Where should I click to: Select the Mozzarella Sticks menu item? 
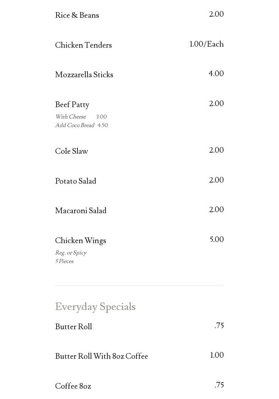pyautogui.click(x=84, y=75)
